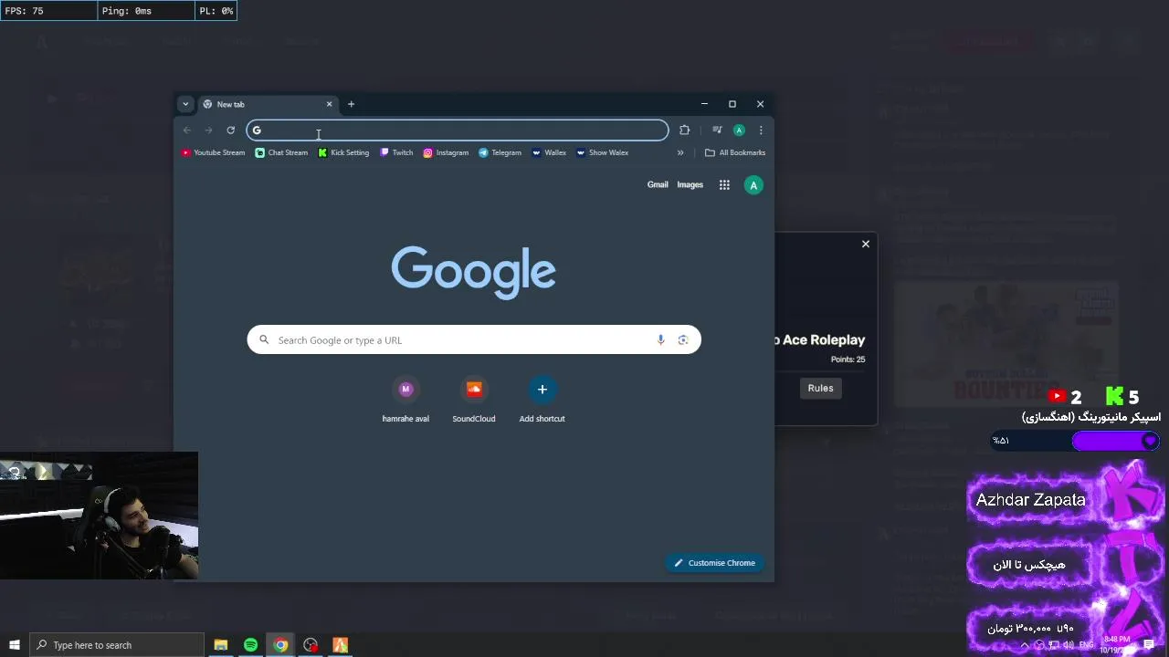
Task: Focus the Search Google or type a URL box
Action: (x=473, y=340)
